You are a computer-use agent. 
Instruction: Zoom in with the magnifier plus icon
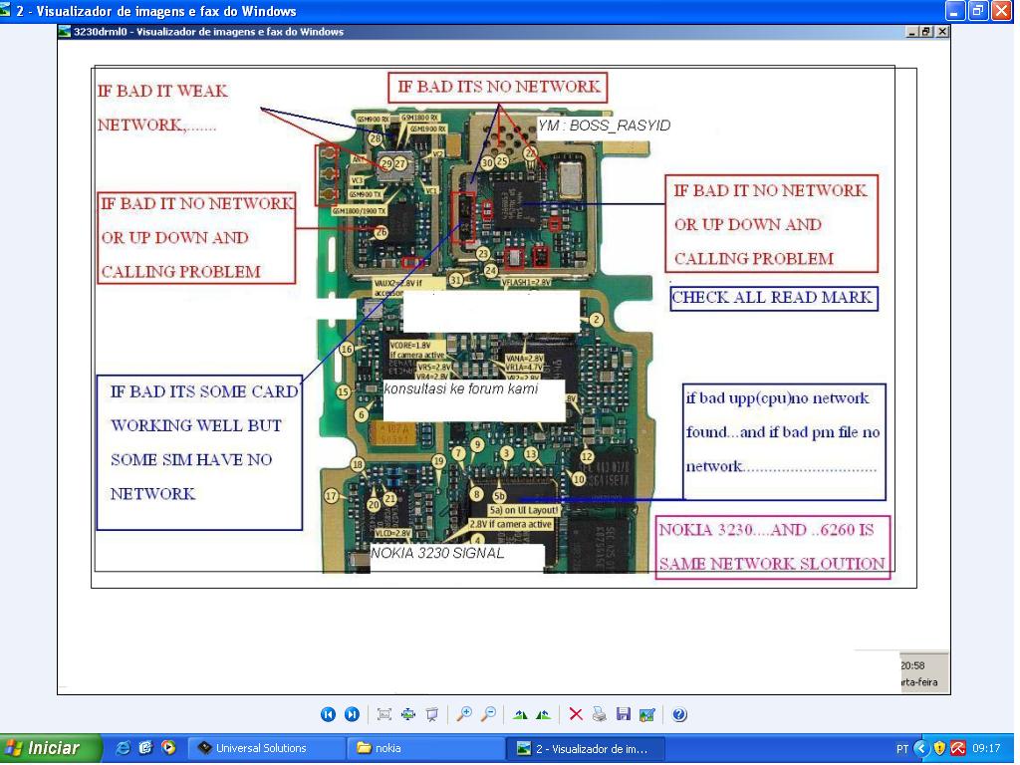(464, 714)
